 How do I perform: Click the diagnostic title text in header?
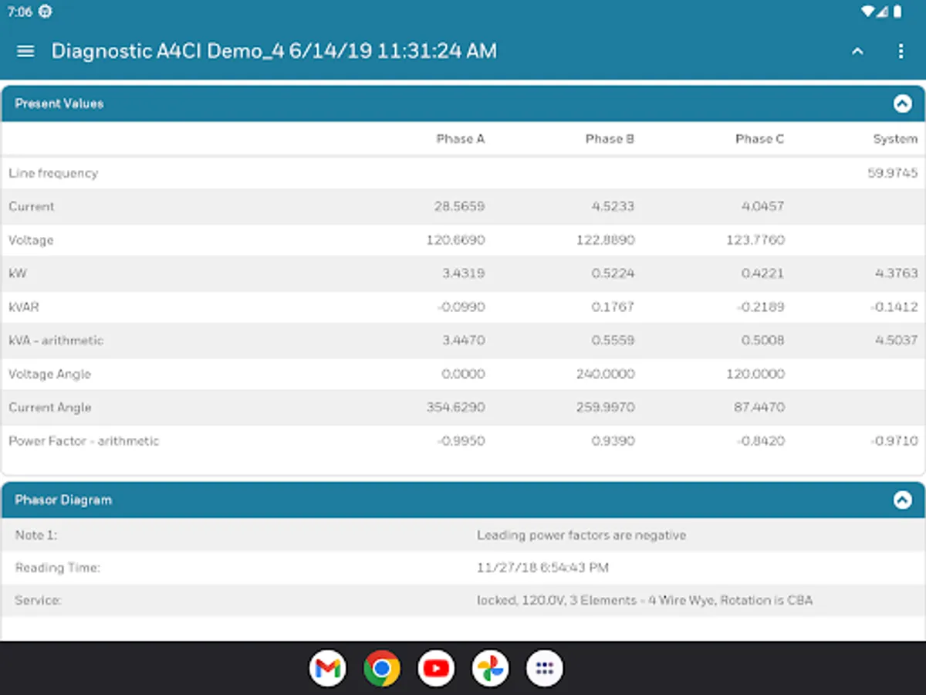click(274, 51)
